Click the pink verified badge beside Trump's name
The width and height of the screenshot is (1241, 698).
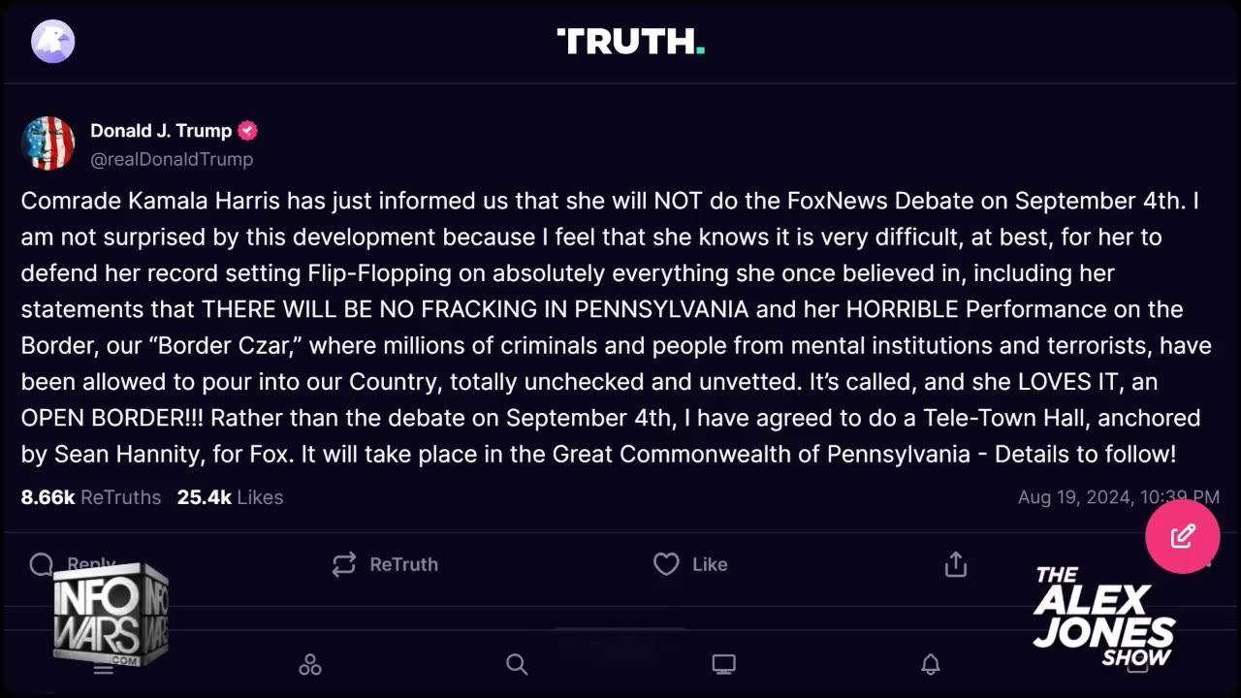(248, 131)
